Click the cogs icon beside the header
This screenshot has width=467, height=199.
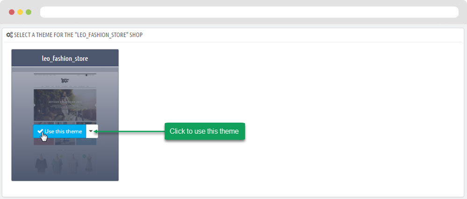tap(9, 35)
